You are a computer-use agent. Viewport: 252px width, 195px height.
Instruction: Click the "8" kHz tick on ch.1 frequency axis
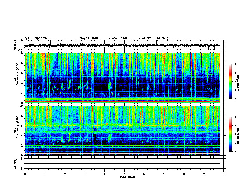coord(22,63)
